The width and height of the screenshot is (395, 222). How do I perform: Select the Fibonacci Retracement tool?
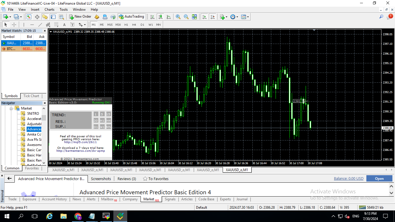click(56, 25)
